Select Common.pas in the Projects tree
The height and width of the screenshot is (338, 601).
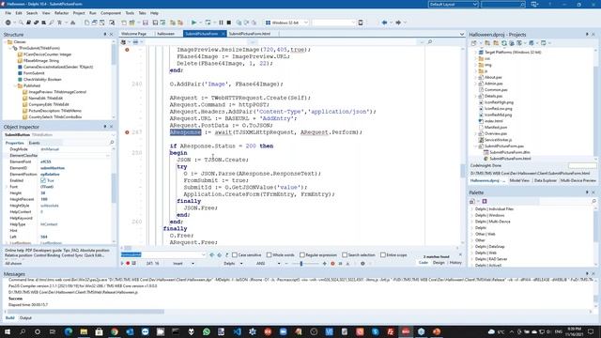496,90
